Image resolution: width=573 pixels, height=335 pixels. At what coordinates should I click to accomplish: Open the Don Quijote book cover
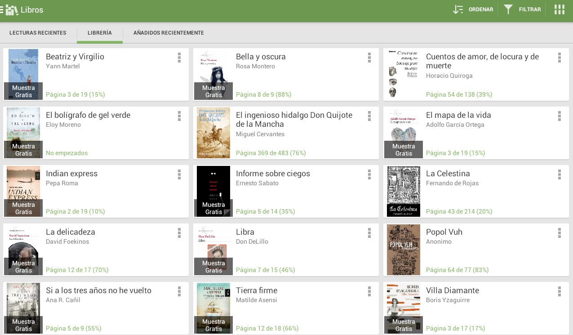[213, 133]
